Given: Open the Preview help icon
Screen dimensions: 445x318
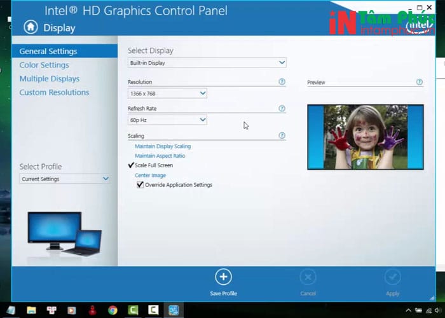Looking at the screenshot, I should pos(419,82).
